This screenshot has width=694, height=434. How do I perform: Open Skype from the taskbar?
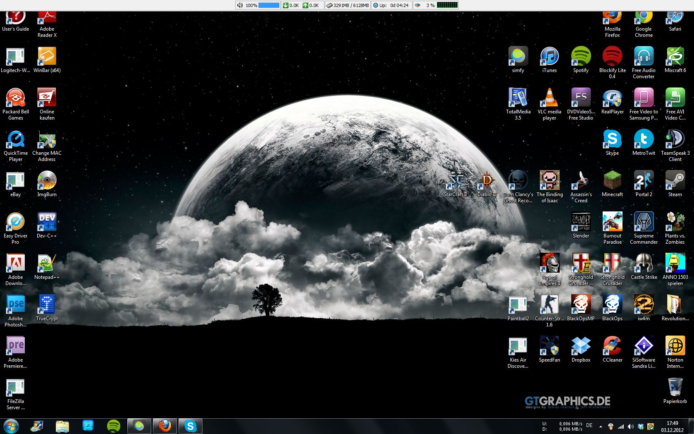coord(190,426)
